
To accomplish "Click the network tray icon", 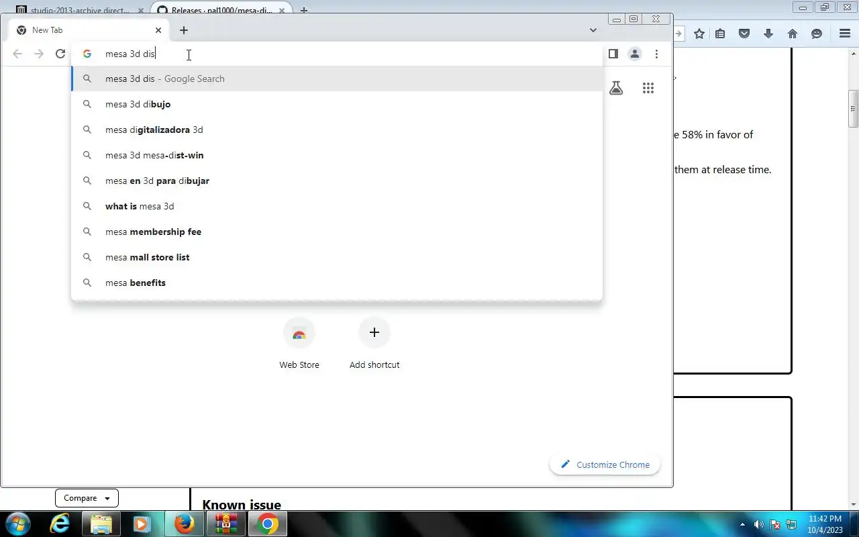I will point(791,524).
